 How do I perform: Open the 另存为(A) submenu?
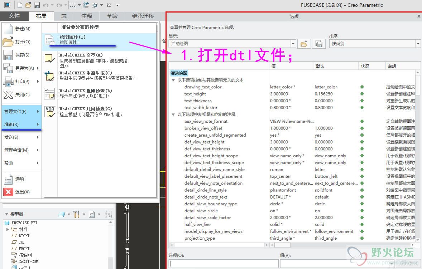coord(21,68)
